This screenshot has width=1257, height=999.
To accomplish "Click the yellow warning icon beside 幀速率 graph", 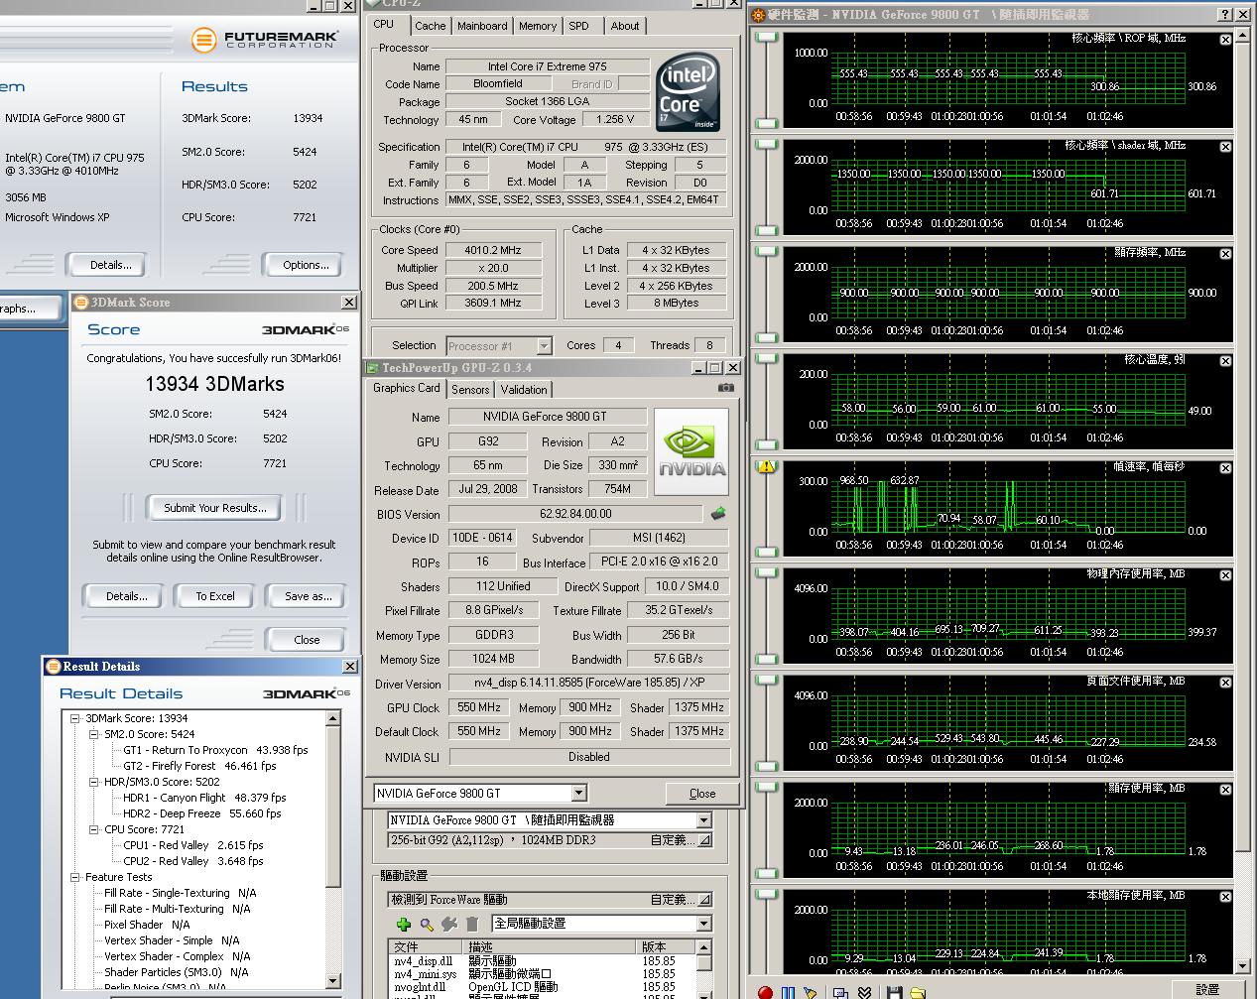I will pos(766,466).
